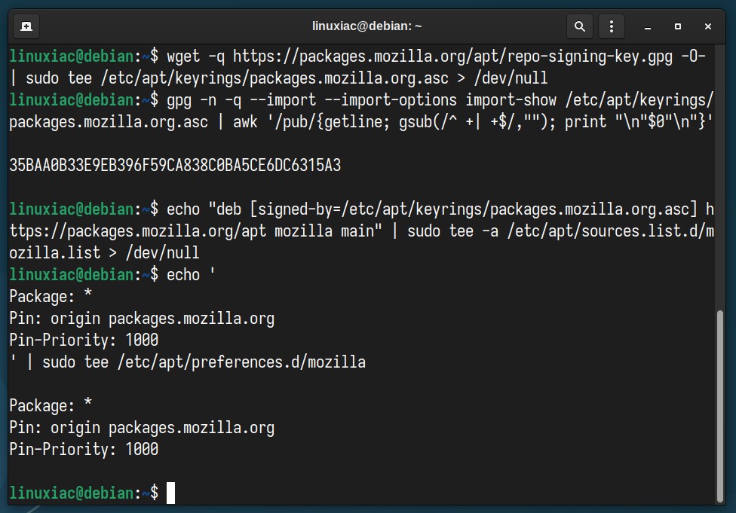Close the terminal window
Image resolution: width=736 pixels, height=513 pixels.
click(x=708, y=26)
